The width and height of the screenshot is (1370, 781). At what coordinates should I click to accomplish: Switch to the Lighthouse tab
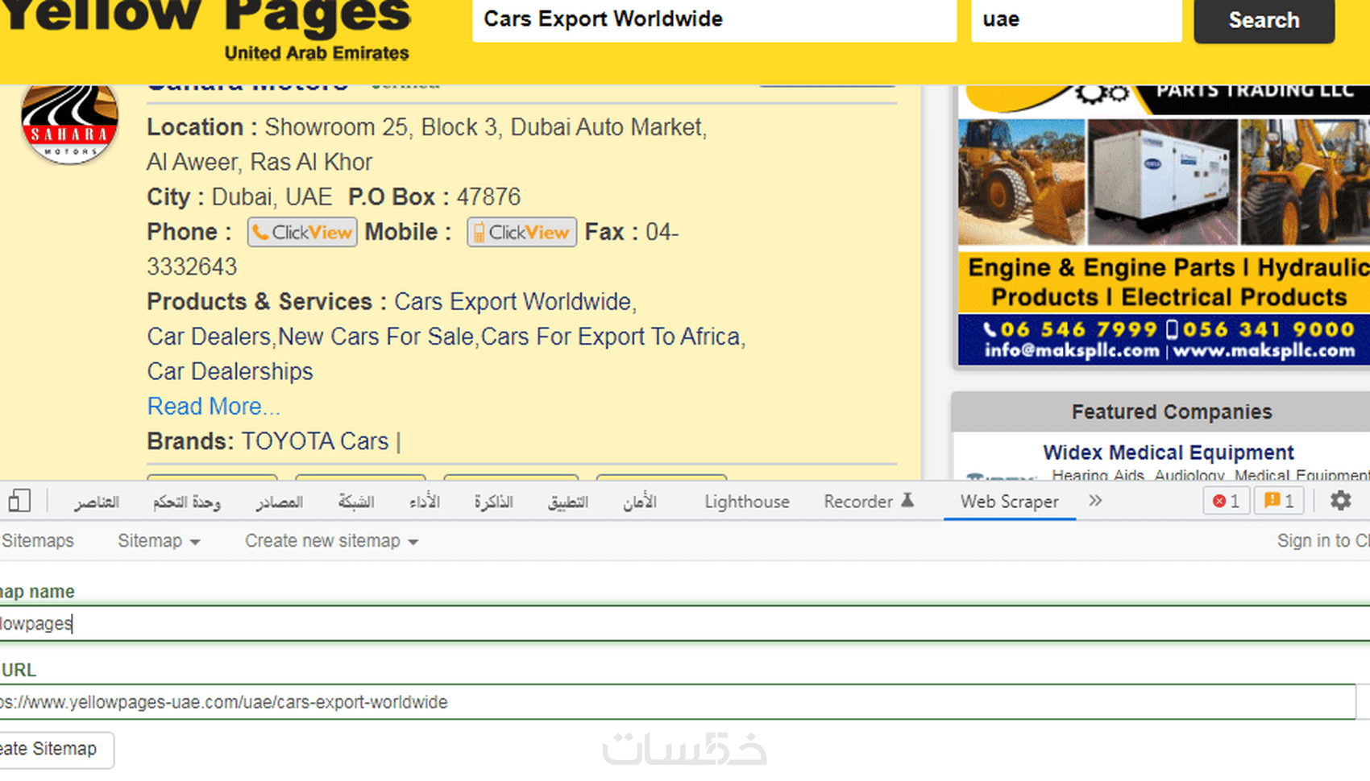click(747, 502)
